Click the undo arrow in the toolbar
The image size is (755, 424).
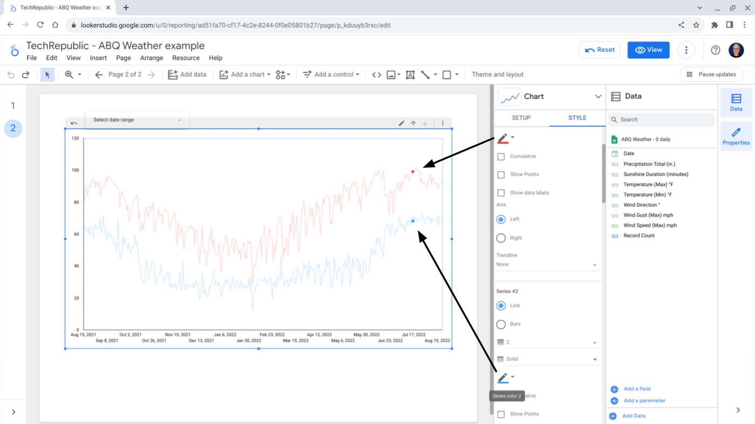tap(11, 75)
